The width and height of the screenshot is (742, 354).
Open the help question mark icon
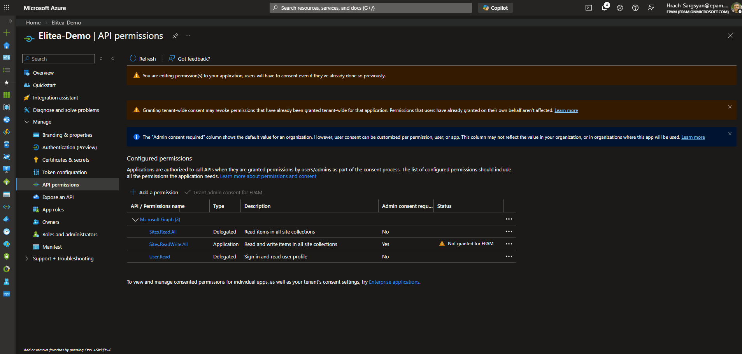tap(636, 8)
